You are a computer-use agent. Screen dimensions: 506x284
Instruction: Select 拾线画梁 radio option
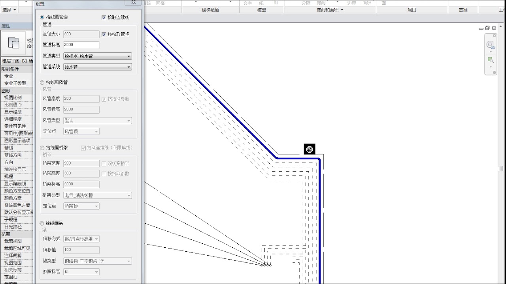(42, 223)
